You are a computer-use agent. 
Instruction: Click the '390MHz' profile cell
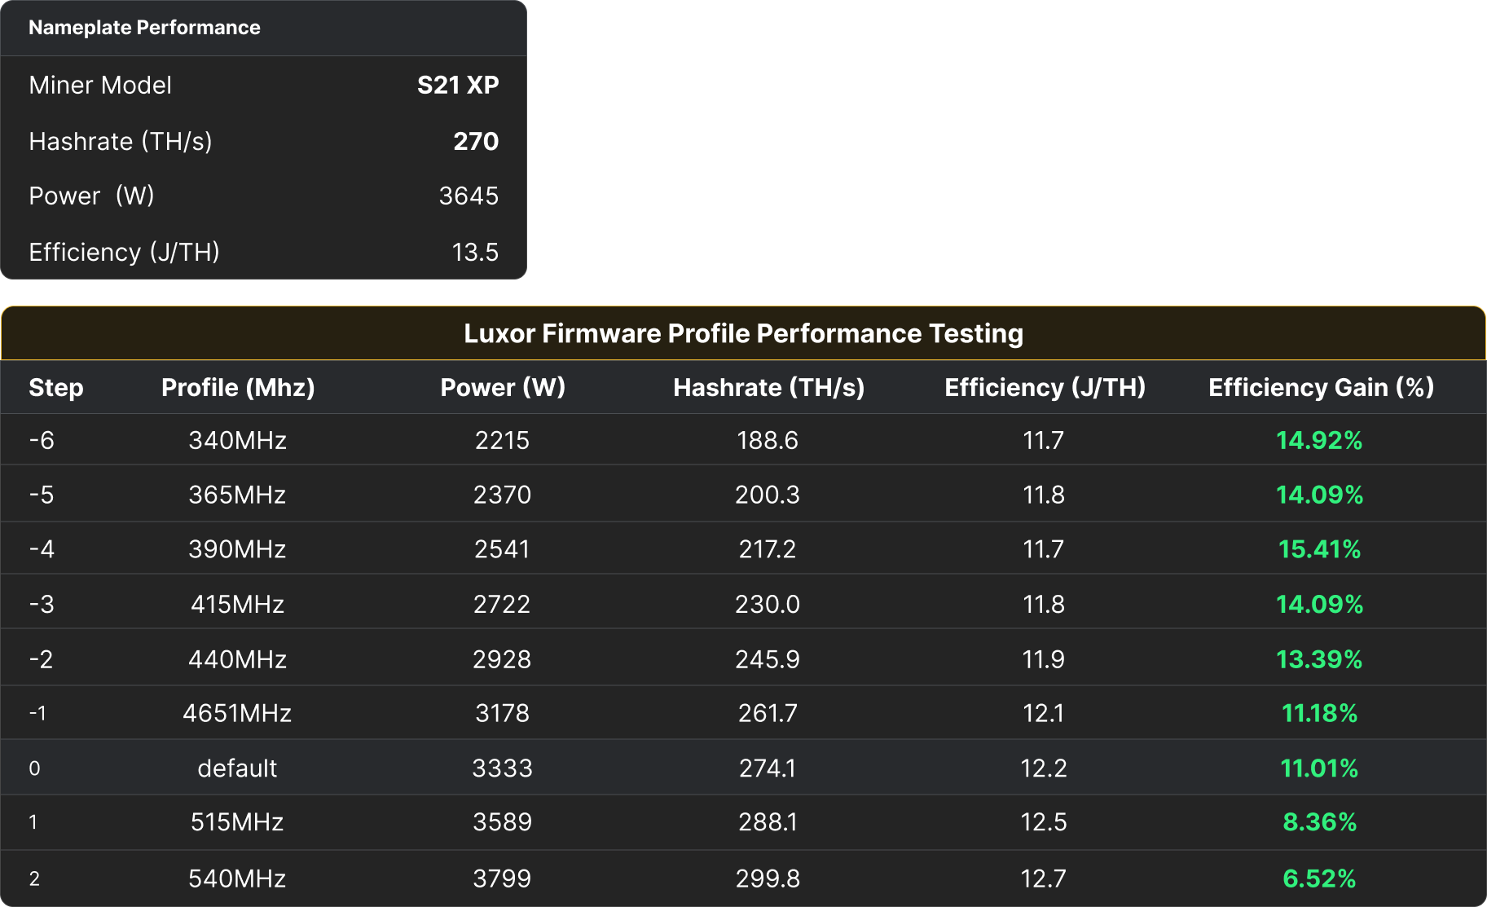pos(237,549)
